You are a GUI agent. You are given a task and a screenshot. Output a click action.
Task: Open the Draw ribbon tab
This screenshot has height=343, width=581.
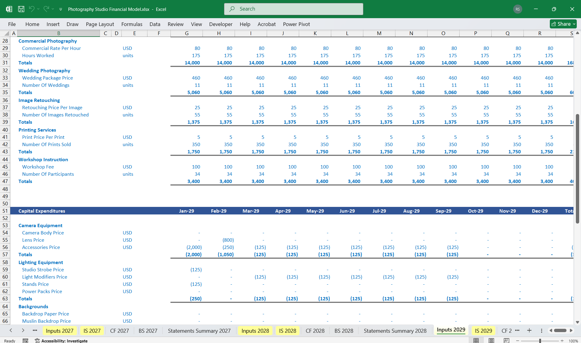tap(72, 24)
